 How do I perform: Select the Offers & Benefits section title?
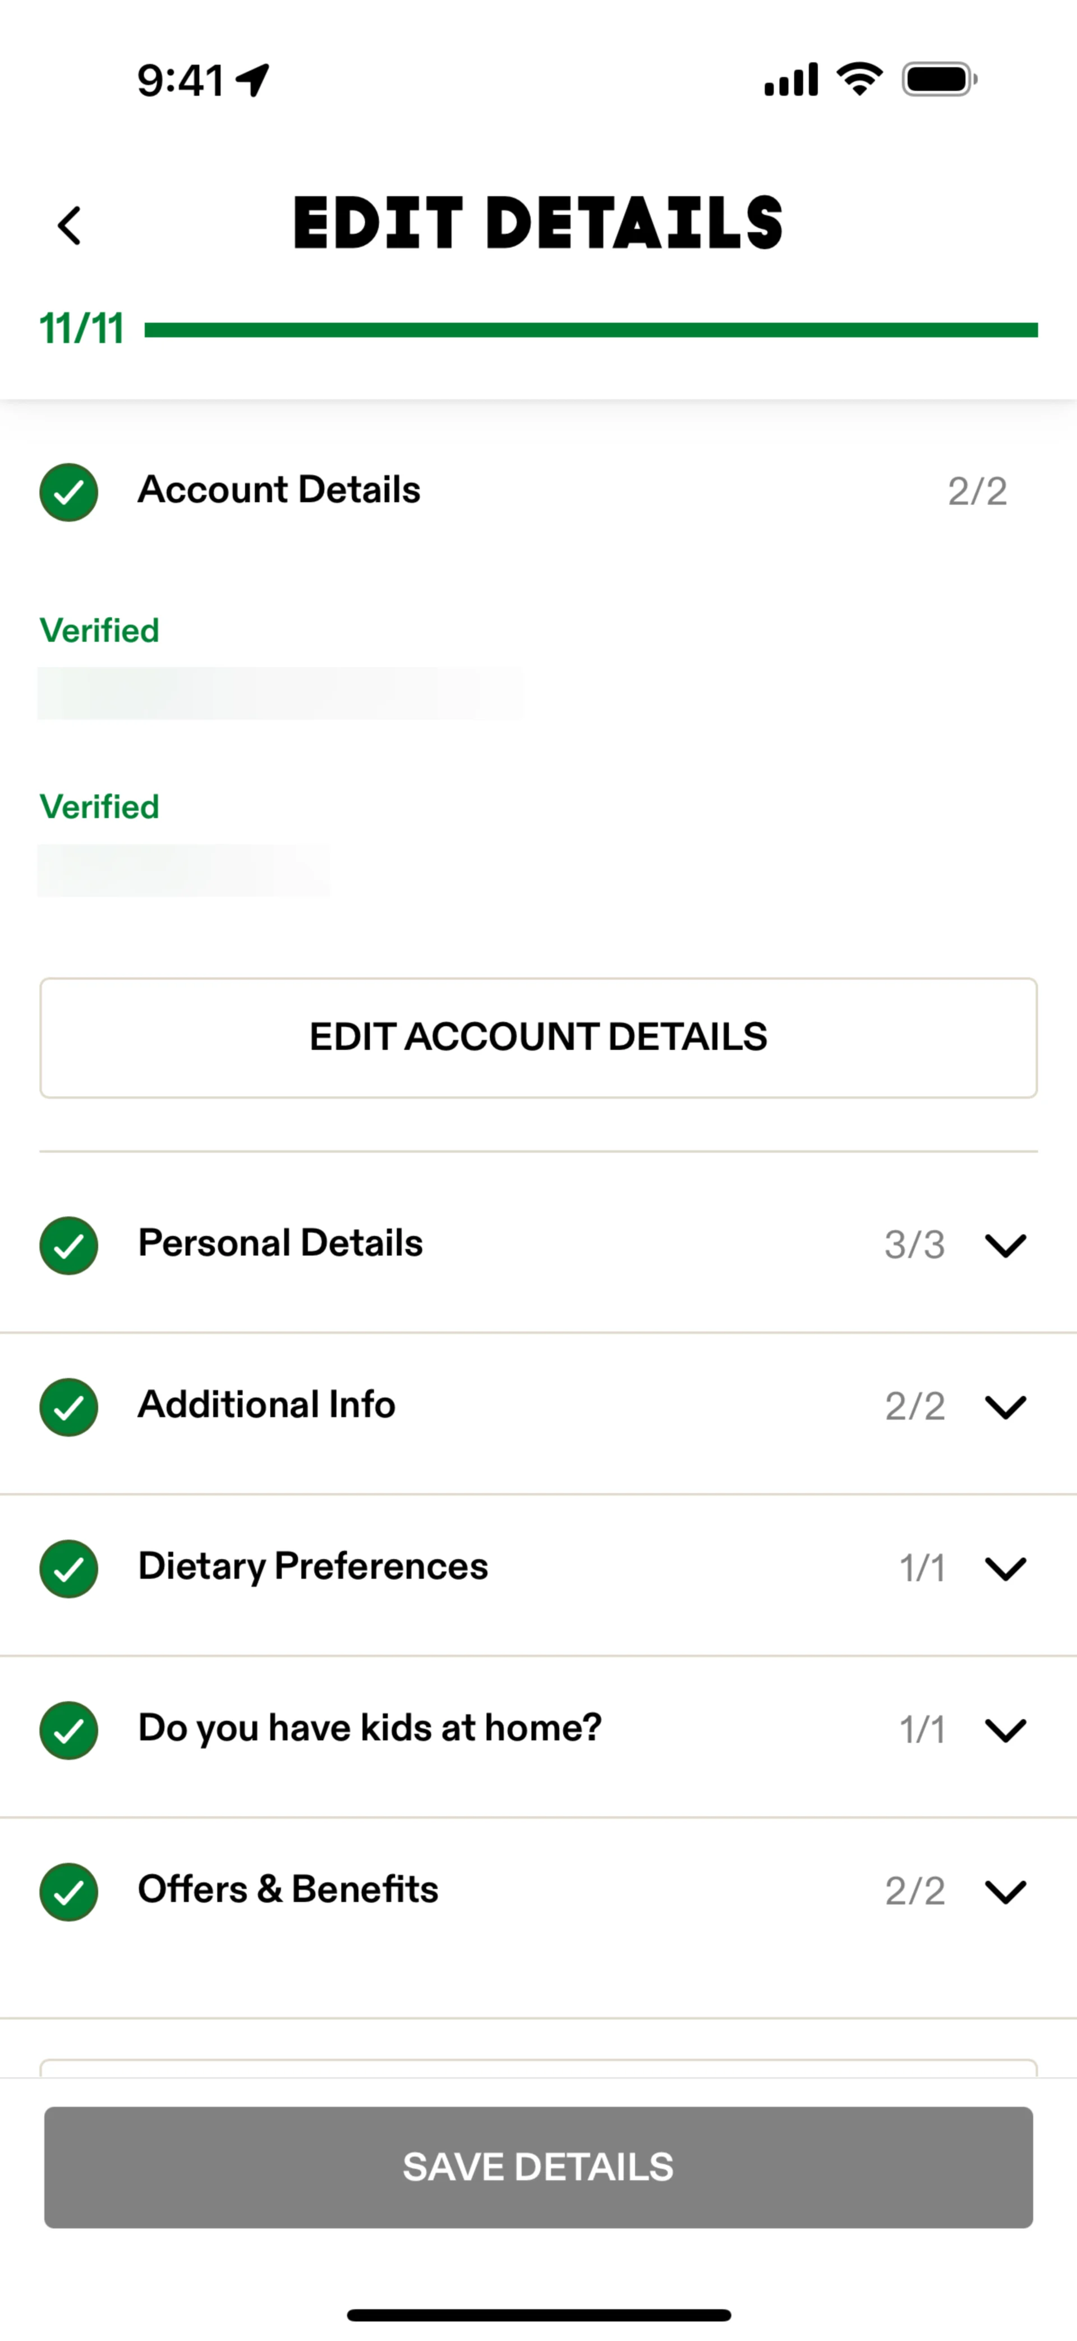pyautogui.click(x=288, y=1889)
